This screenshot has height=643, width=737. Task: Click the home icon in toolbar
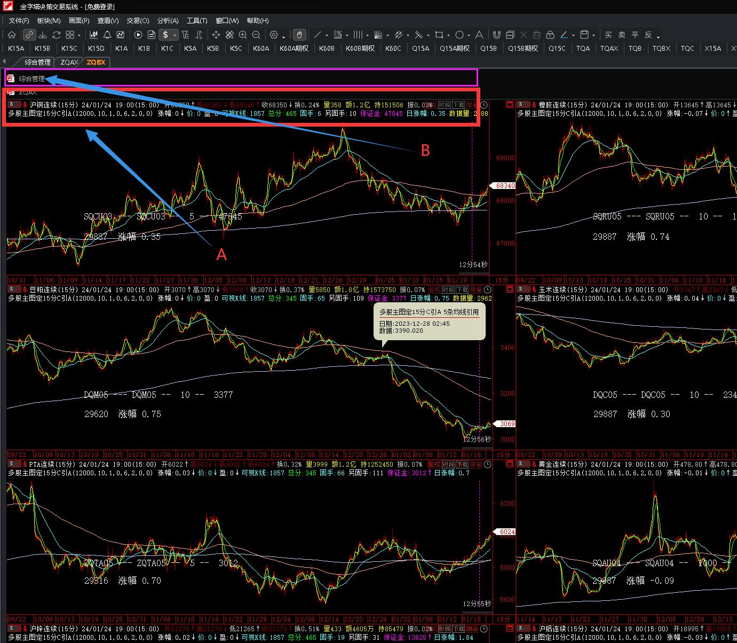tap(12, 35)
